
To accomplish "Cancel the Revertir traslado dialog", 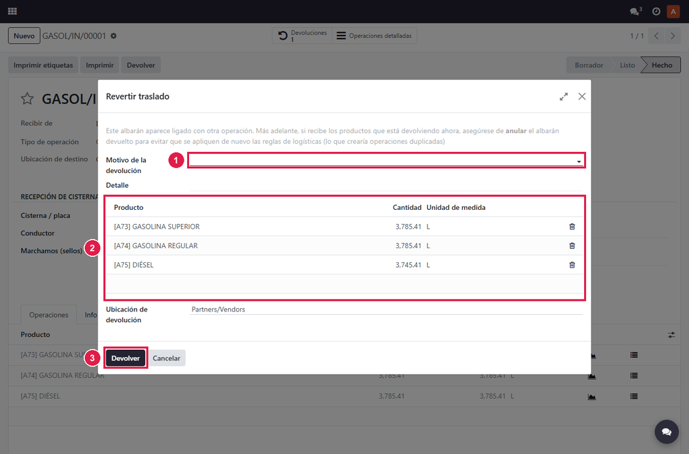I will click(167, 358).
